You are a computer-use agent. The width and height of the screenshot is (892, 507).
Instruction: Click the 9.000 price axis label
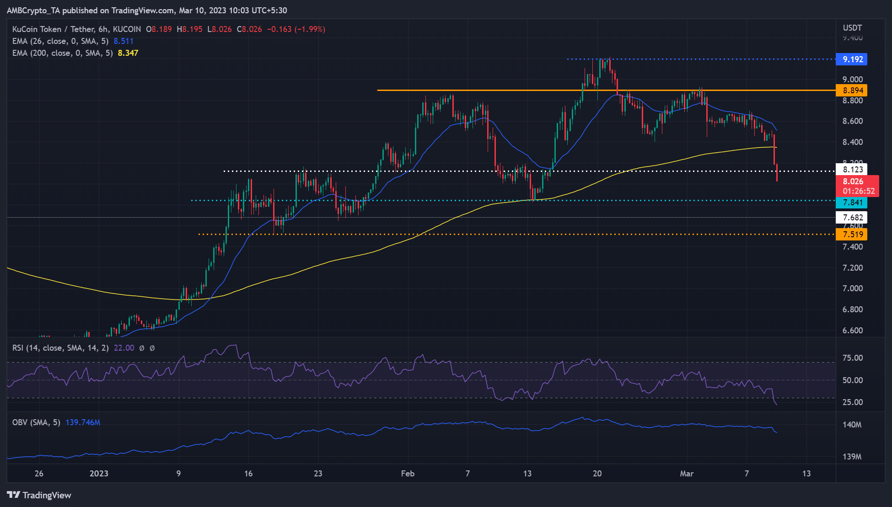pyautogui.click(x=853, y=80)
